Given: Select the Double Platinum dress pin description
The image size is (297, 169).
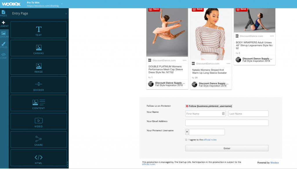Looking at the screenshot, I should point(166,69).
